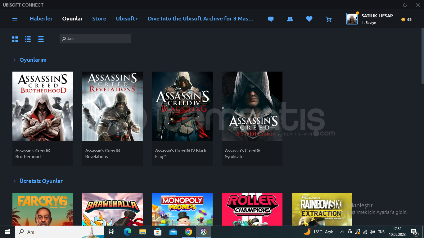424x238 pixels.
Task: Open File Explorer from the taskbar
Action: coord(143,232)
